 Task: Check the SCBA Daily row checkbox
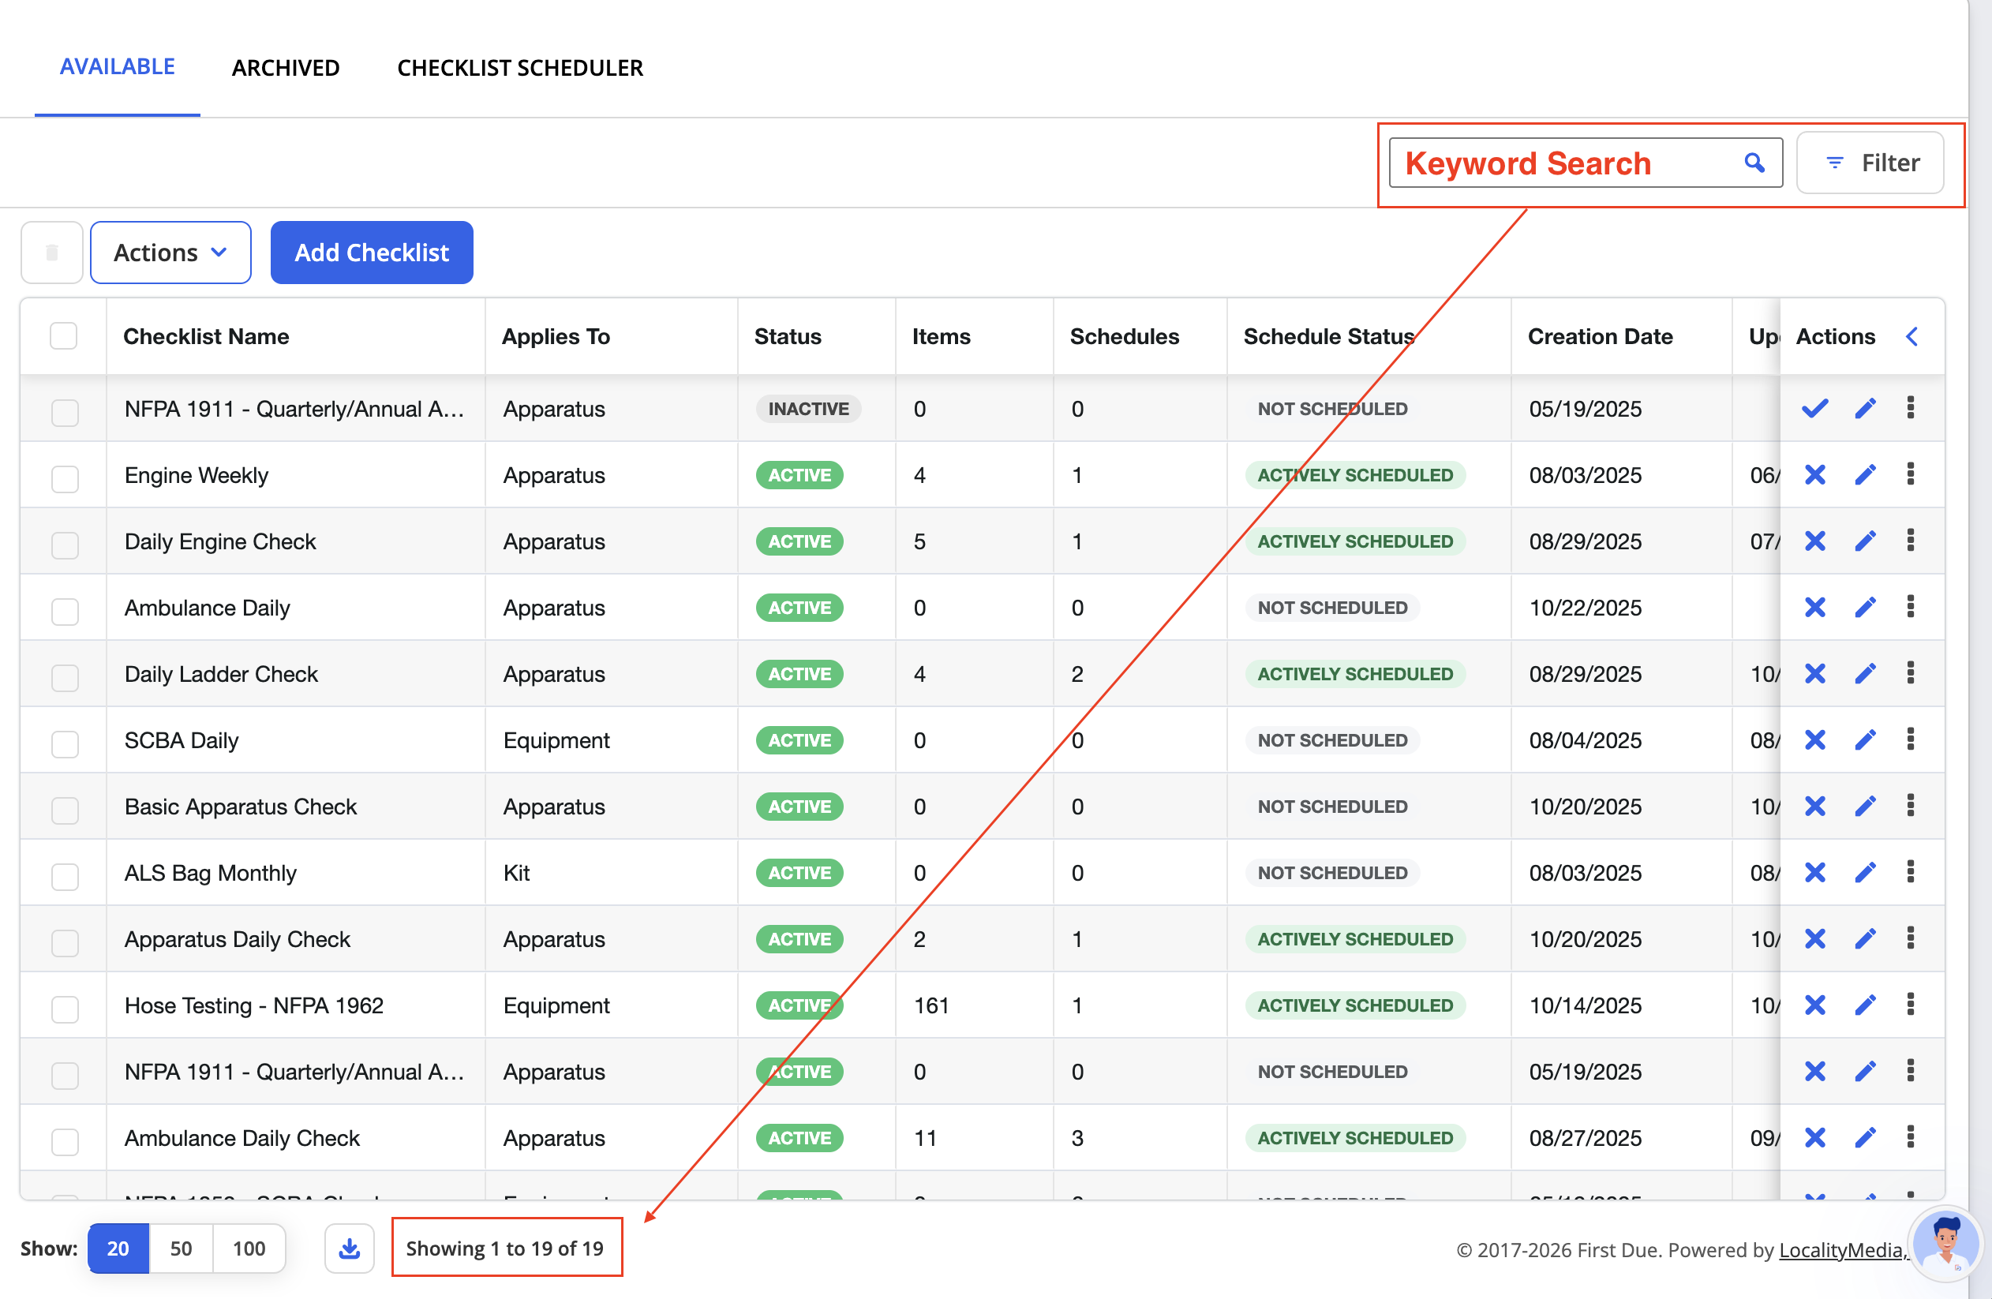pos(65,743)
